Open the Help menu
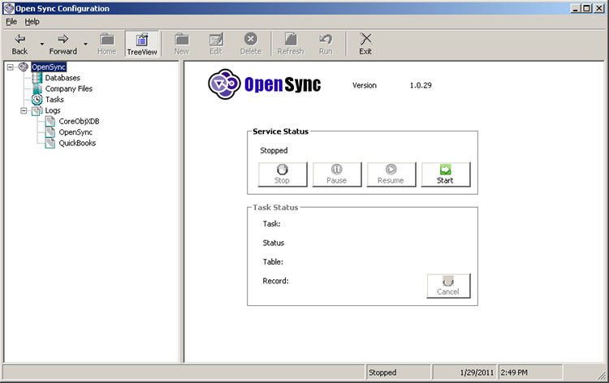 pos(32,22)
